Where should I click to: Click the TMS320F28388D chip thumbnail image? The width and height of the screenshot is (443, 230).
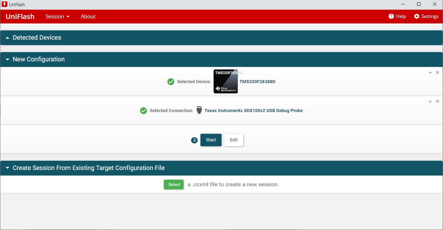click(x=226, y=81)
